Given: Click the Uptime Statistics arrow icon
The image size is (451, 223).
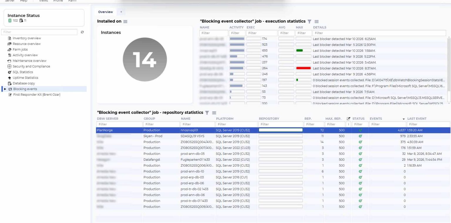Looking at the screenshot, I should tap(10, 78).
